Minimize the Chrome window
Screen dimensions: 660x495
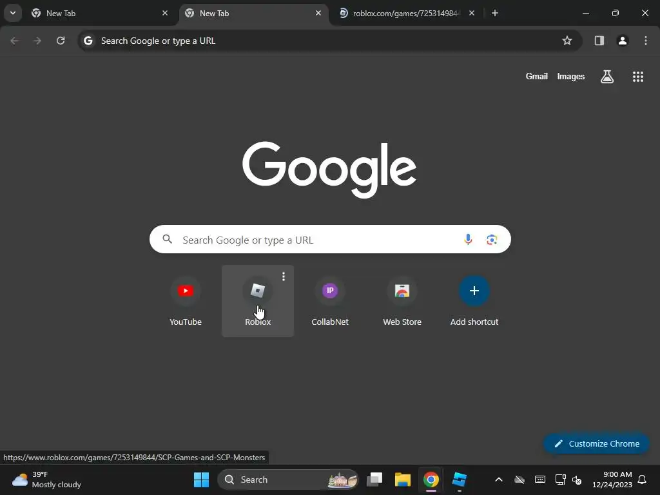point(585,13)
